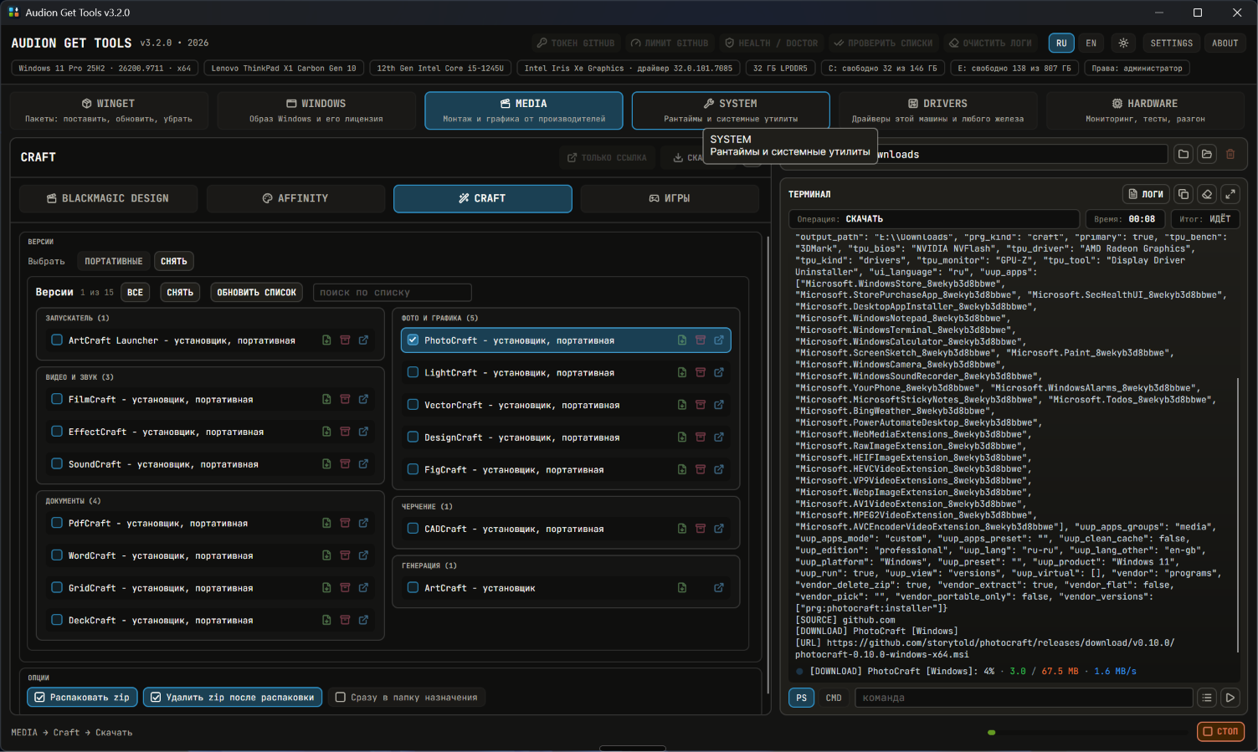Click the ПОРТАТИВНЫЕ selection button
Image resolution: width=1258 pixels, height=752 pixels.
tap(114, 261)
